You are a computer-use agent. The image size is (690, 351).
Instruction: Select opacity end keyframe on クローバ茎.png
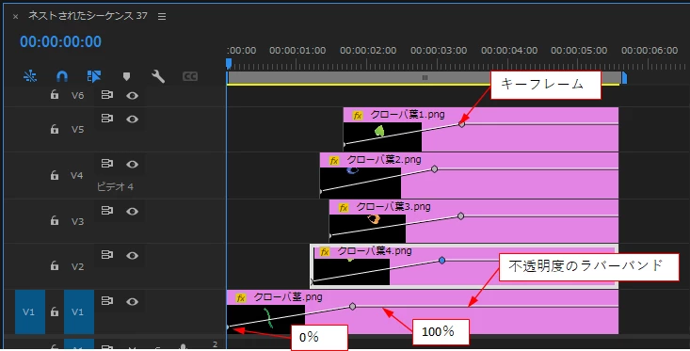coord(352,307)
